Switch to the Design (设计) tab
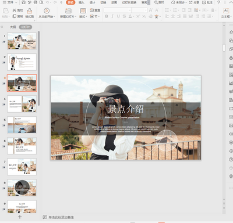Screen dimensions: 233x223 click(93, 2)
